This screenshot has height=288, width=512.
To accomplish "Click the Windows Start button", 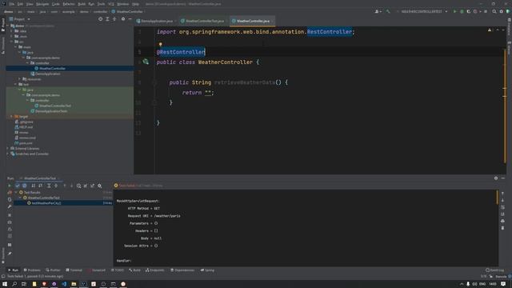I will click(5, 284).
